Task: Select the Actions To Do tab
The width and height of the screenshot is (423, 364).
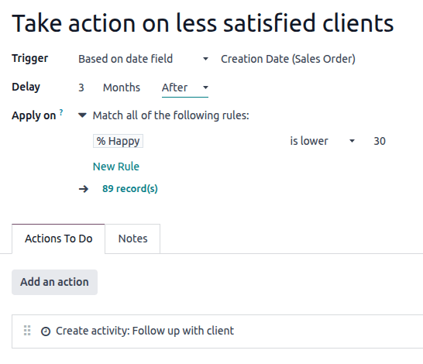Action: point(59,239)
